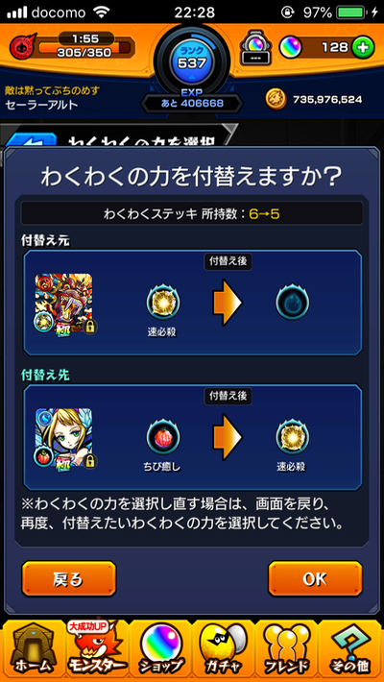Select the blonde girl destination monster thumbnail
The width and height of the screenshot is (384, 682).
(x=64, y=437)
